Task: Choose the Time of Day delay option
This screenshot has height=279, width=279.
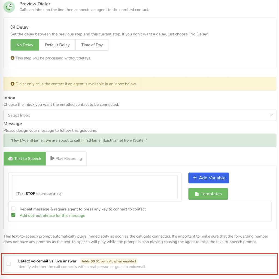Action: [92, 45]
